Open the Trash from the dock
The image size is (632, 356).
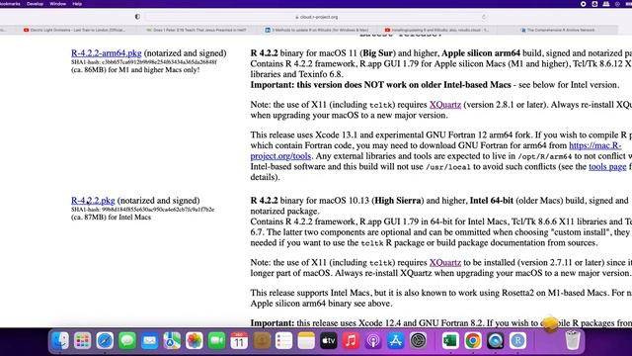tap(573, 340)
